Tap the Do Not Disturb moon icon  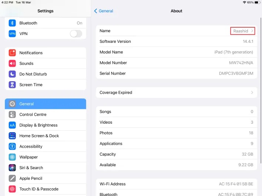[x=12, y=74]
